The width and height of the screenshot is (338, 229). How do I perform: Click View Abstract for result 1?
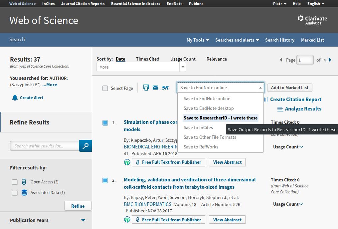coord(227,162)
